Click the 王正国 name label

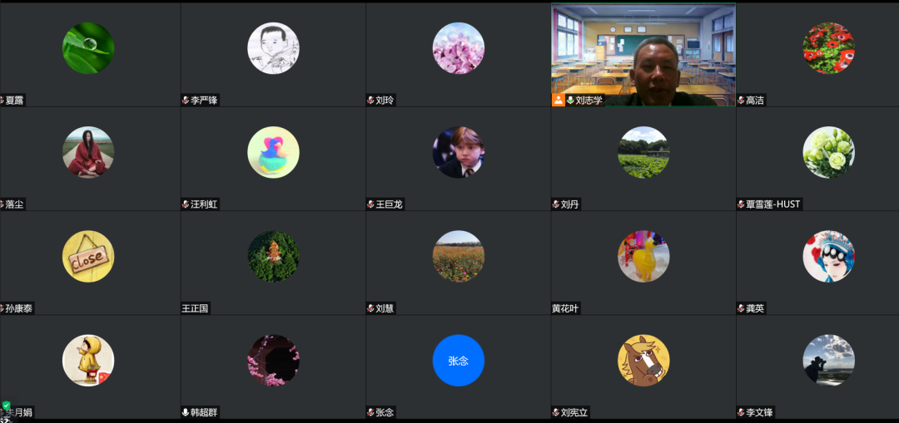[196, 308]
